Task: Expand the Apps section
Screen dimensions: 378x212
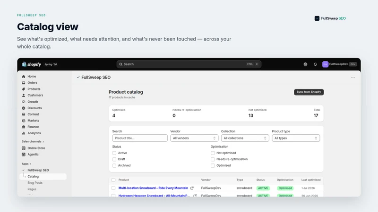Action: coord(26,163)
